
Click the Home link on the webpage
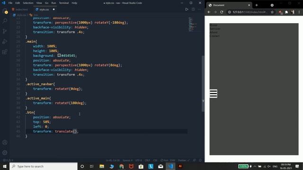pyautogui.click(x=214, y=25)
